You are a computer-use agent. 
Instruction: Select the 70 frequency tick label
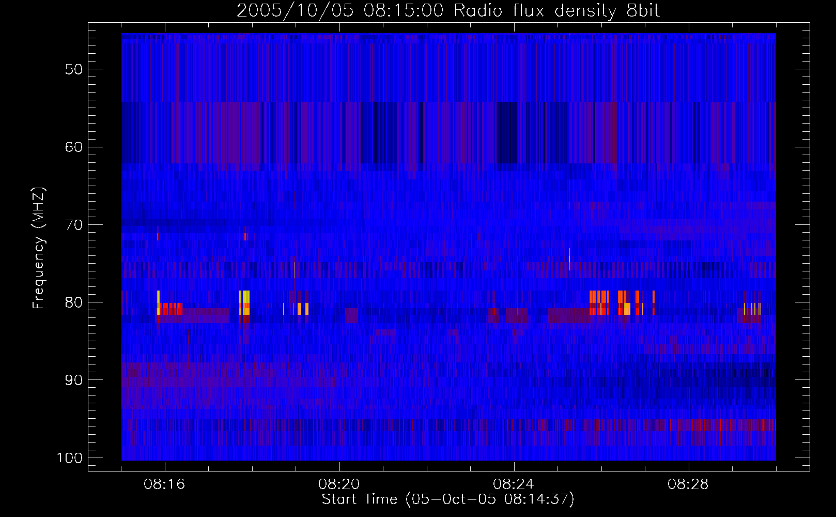(74, 225)
